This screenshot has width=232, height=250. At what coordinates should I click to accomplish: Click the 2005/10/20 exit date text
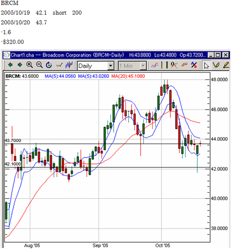15,22
